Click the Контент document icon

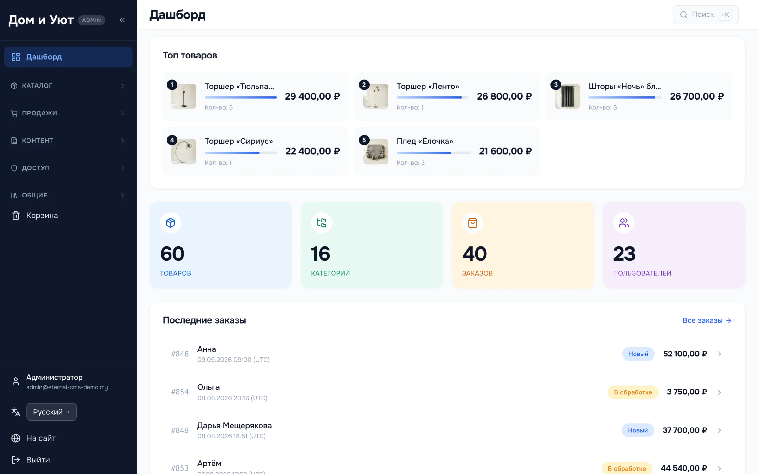14,140
